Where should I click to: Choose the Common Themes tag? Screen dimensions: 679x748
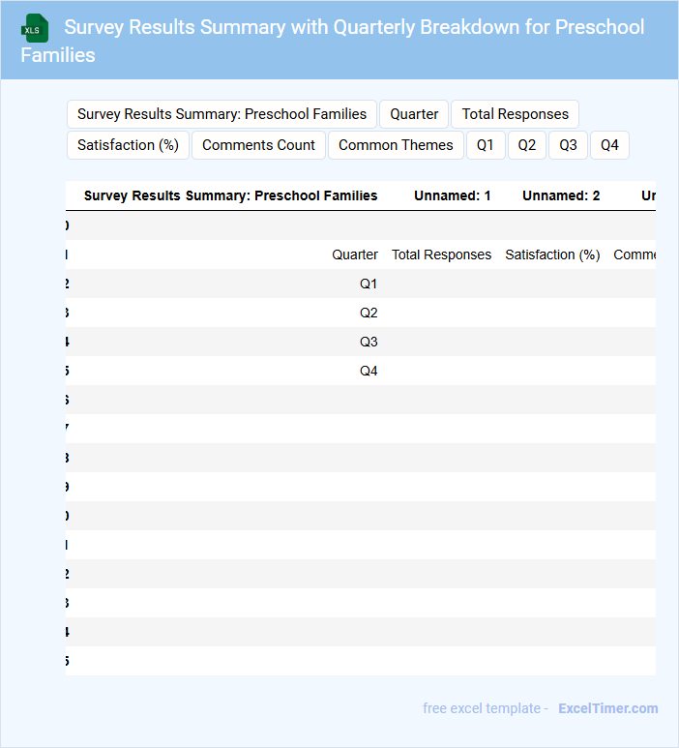coord(396,145)
